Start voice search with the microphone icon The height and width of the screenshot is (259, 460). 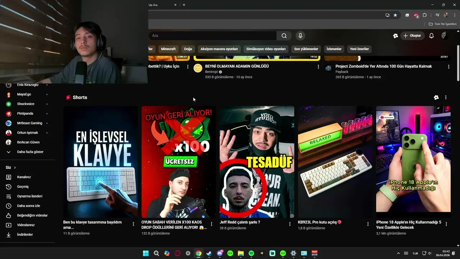(300, 36)
